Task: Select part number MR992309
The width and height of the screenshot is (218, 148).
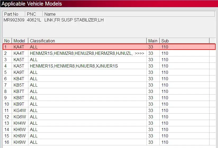Action: 14,20
